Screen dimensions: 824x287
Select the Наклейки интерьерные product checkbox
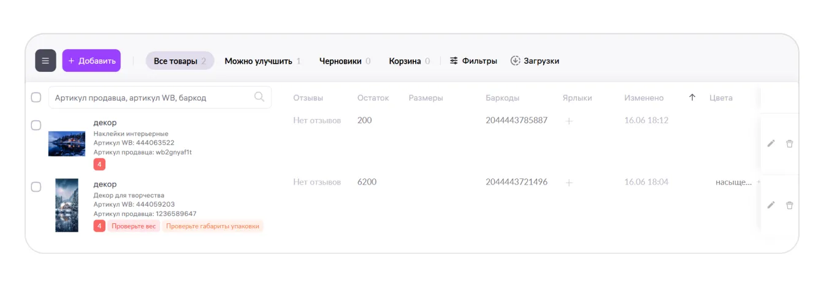(x=36, y=125)
